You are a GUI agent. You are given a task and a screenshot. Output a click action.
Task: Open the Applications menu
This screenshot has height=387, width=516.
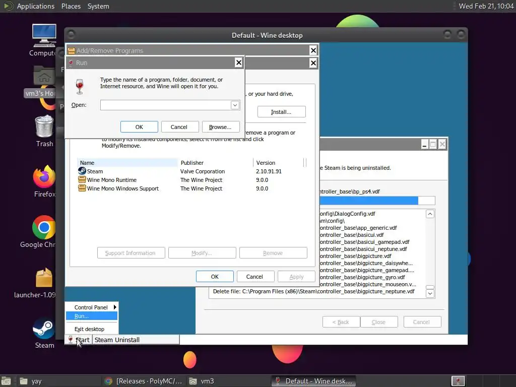(x=36, y=6)
